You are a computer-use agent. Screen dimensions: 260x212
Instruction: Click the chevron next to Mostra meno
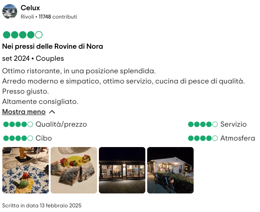tap(52, 112)
